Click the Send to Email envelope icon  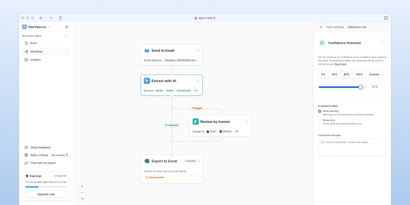point(147,51)
